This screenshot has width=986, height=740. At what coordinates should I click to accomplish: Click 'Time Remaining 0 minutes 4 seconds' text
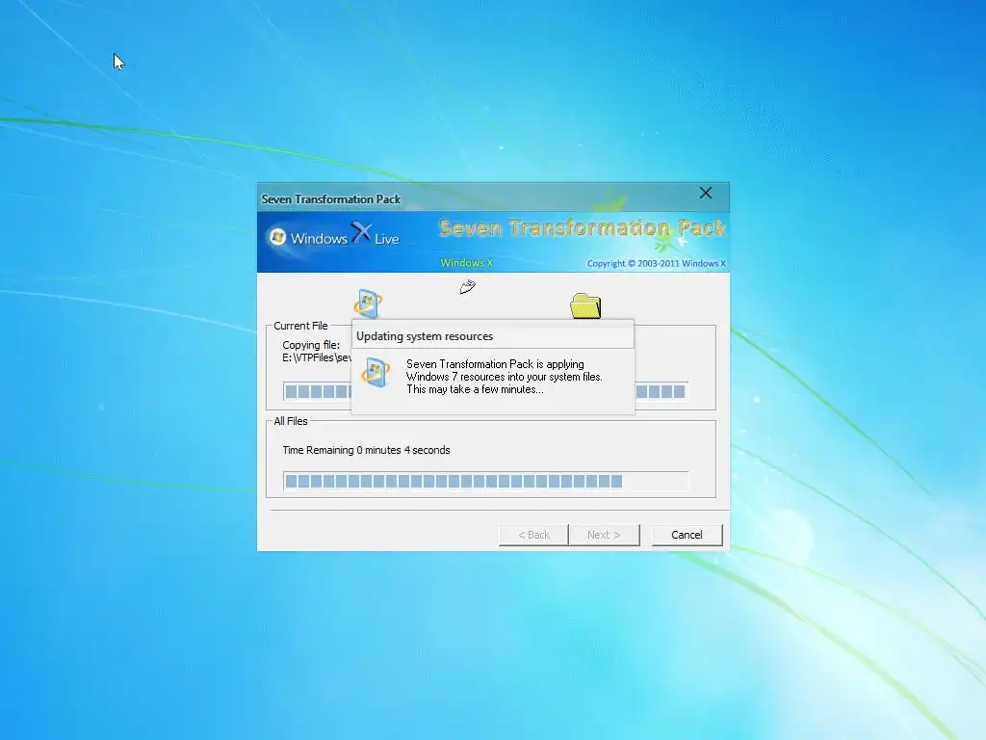tap(366, 450)
